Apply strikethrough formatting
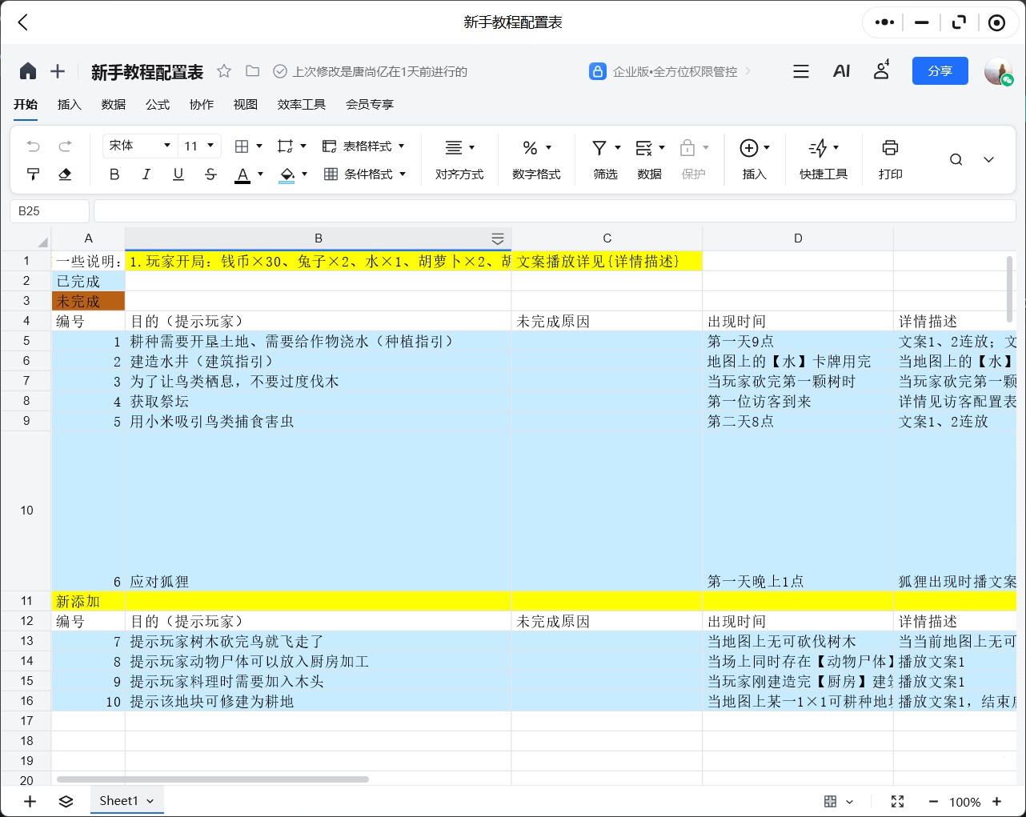1026x817 pixels. pos(210,174)
